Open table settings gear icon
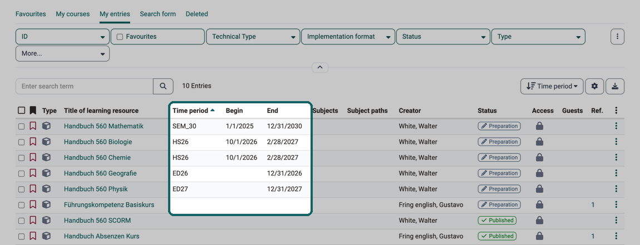 595,87
